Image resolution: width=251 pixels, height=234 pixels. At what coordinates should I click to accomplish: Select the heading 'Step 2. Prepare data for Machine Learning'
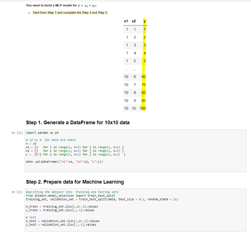(x=75, y=182)
